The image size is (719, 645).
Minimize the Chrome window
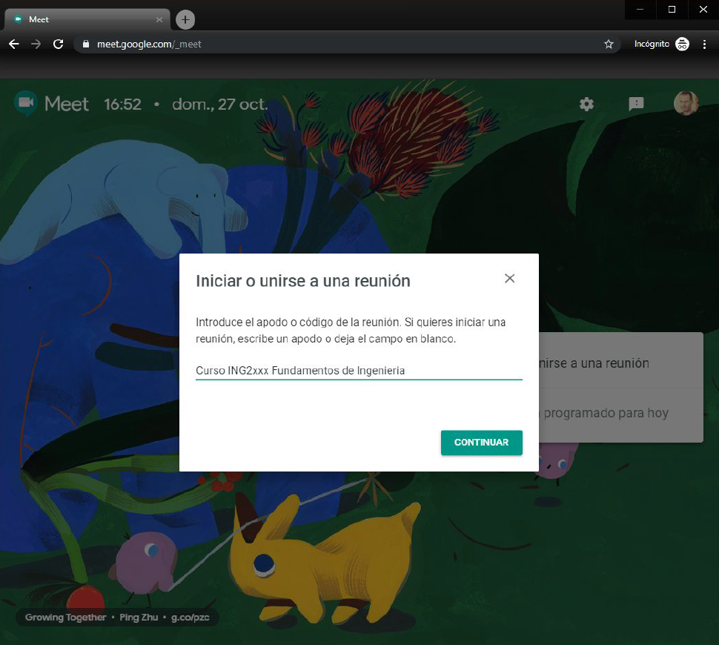(x=640, y=9)
